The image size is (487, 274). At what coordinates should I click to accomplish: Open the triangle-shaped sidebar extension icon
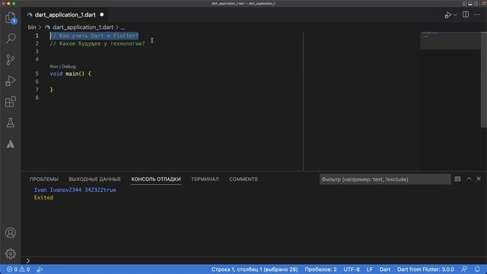pyautogui.click(x=11, y=144)
